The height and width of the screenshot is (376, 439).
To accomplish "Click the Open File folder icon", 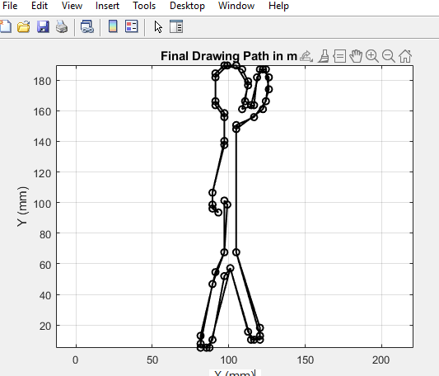I will click(x=24, y=27).
